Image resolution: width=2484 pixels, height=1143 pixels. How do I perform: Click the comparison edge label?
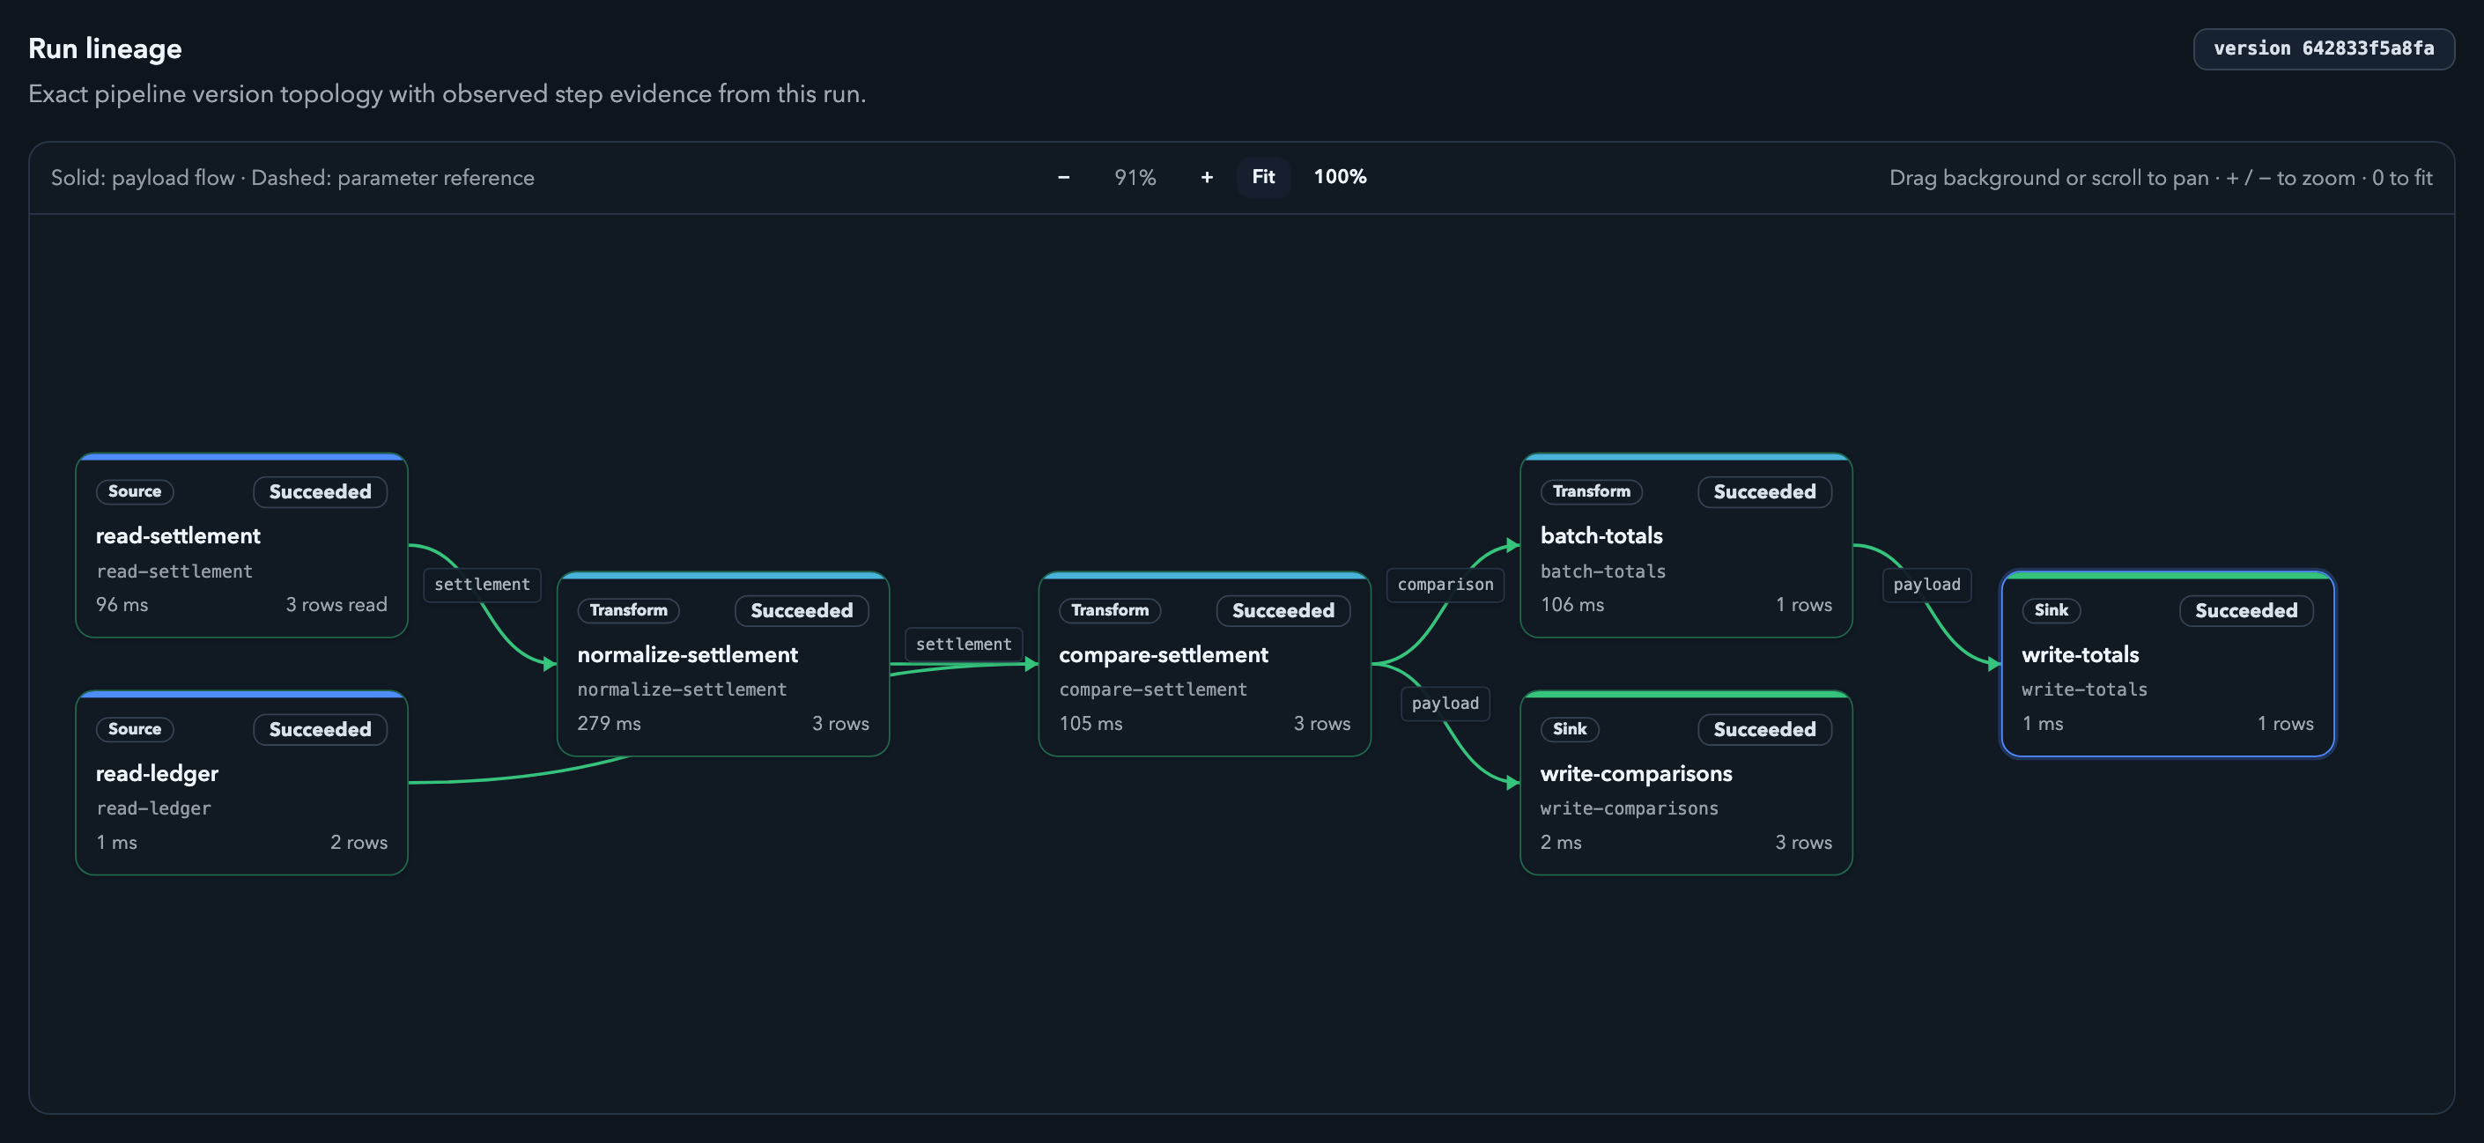[1445, 584]
